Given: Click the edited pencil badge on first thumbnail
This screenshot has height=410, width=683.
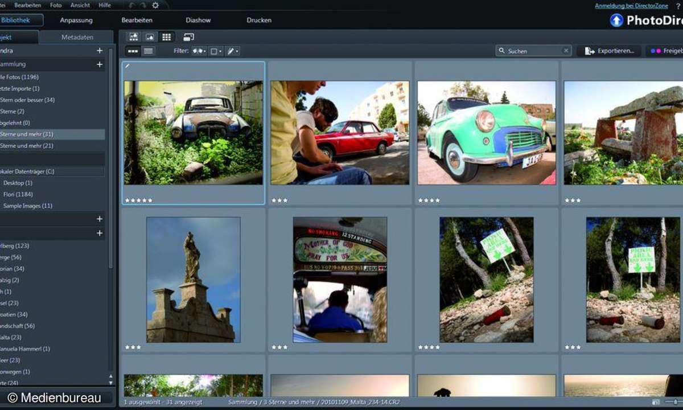Looking at the screenshot, I should pyautogui.click(x=128, y=66).
